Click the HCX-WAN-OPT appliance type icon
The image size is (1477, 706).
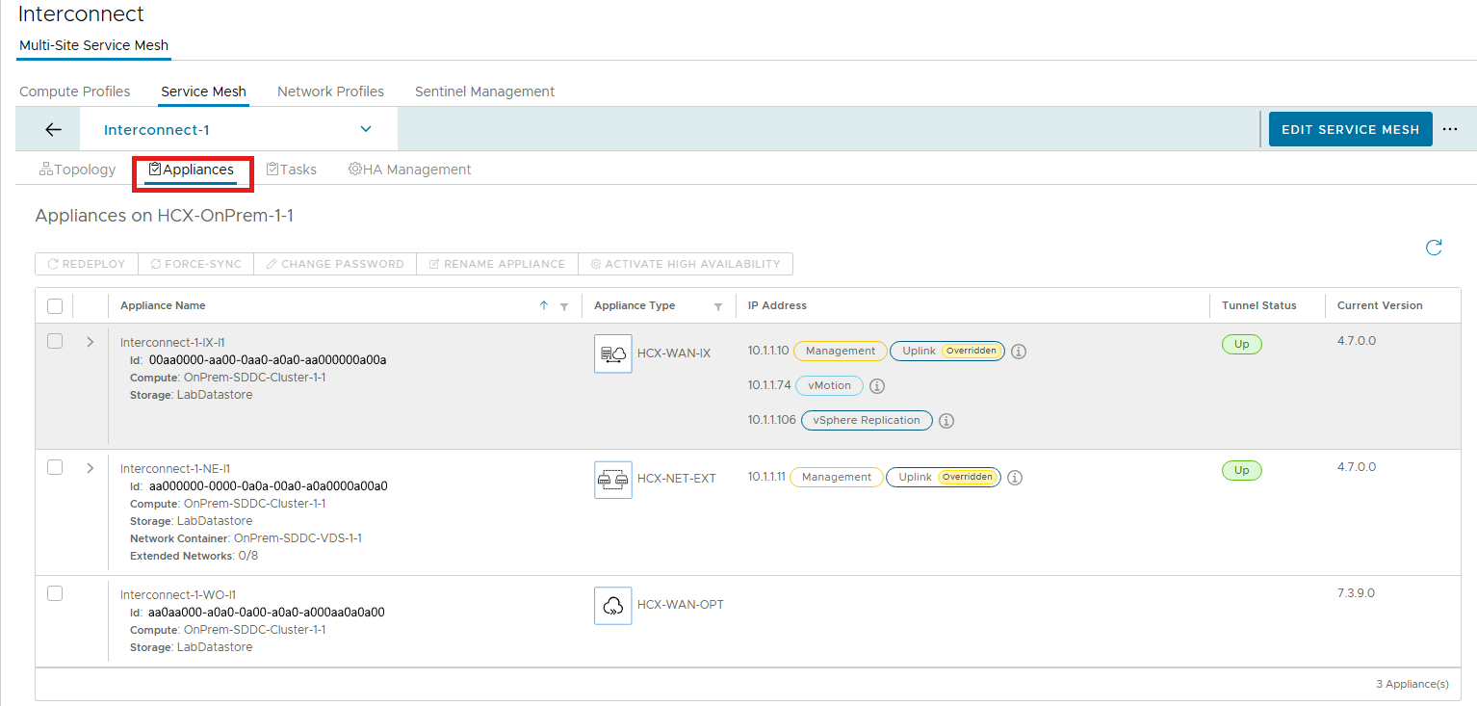[613, 606]
